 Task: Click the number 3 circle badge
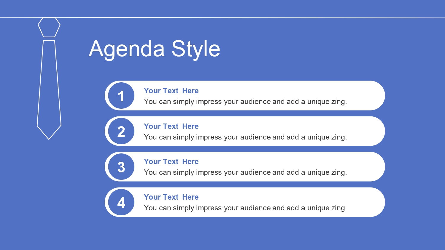tap(121, 167)
